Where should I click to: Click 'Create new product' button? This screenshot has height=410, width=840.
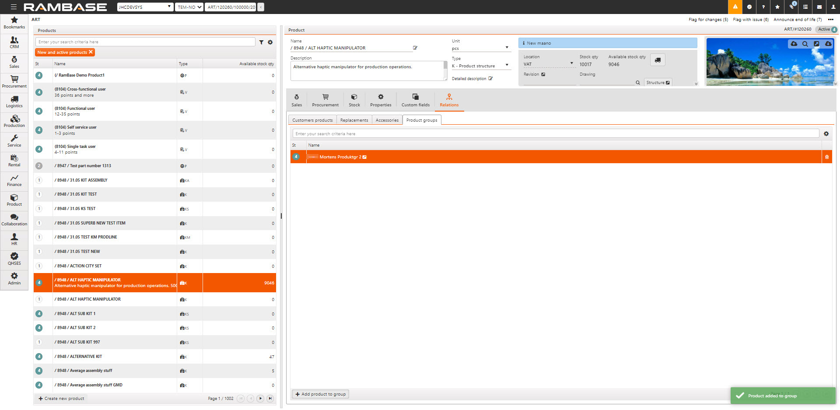pyautogui.click(x=61, y=399)
